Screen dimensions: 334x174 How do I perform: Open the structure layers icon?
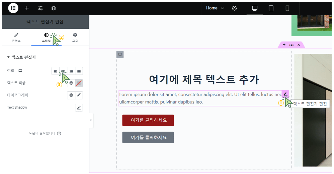(54, 8)
